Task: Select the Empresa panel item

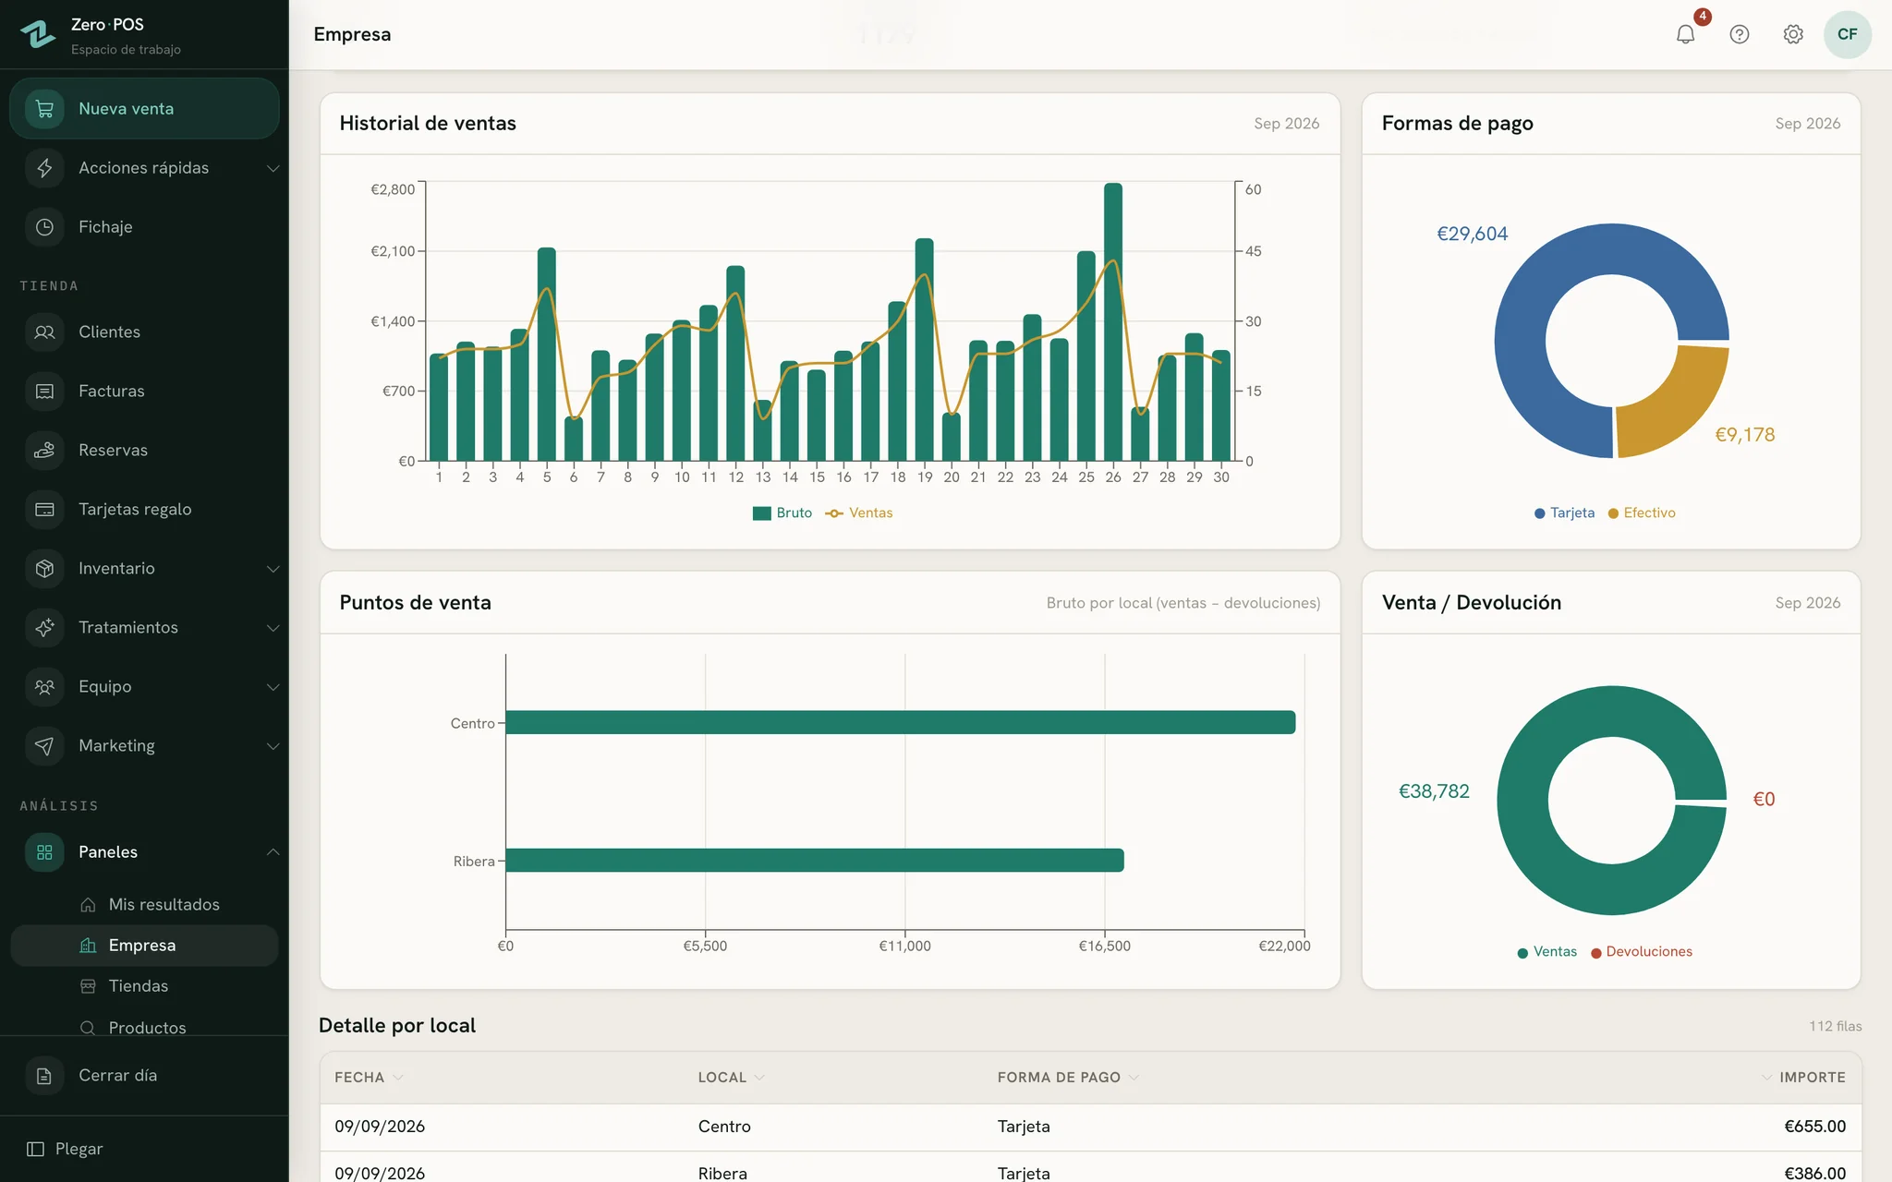Action: pyautogui.click(x=144, y=945)
